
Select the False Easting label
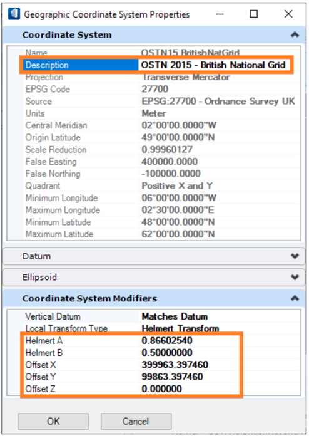pyautogui.click(x=51, y=162)
